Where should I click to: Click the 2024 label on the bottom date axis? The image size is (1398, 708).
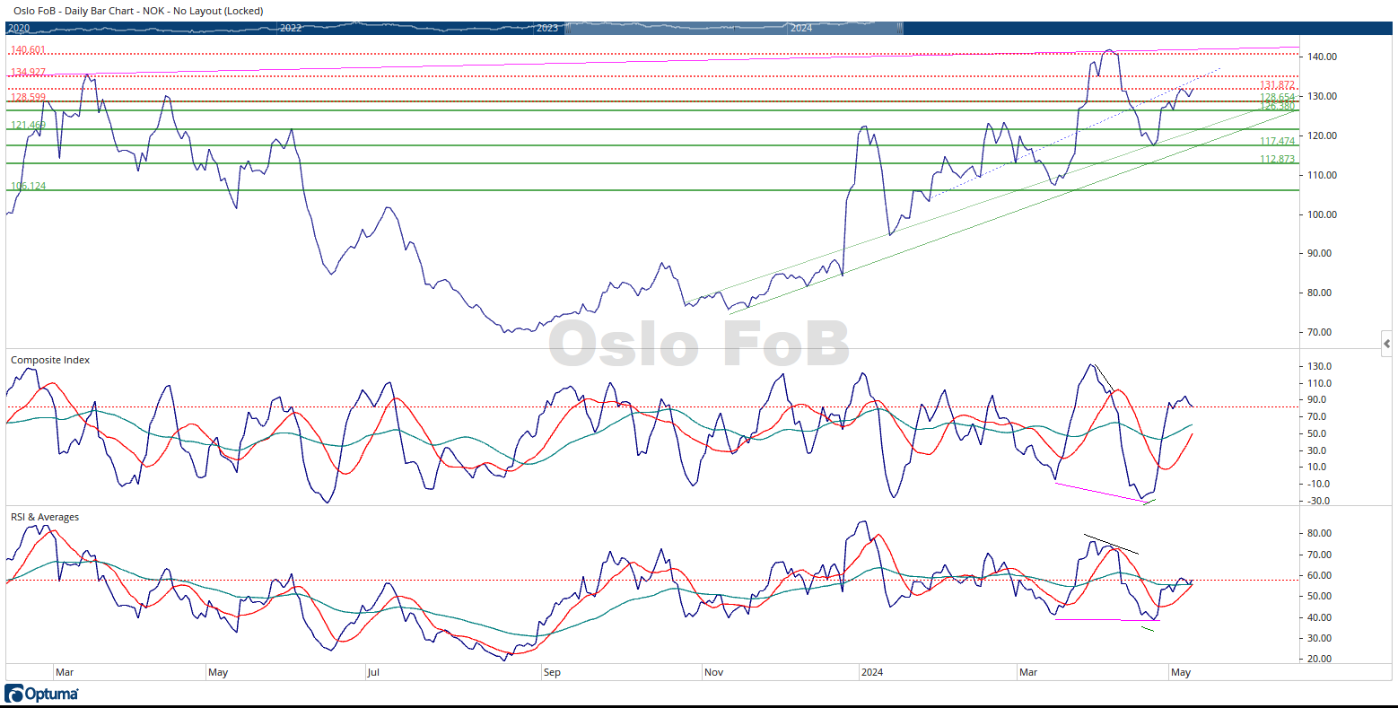pyautogui.click(x=871, y=672)
